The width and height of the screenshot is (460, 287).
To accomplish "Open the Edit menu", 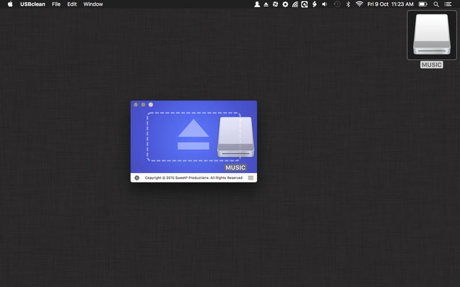I will (x=72, y=4).
